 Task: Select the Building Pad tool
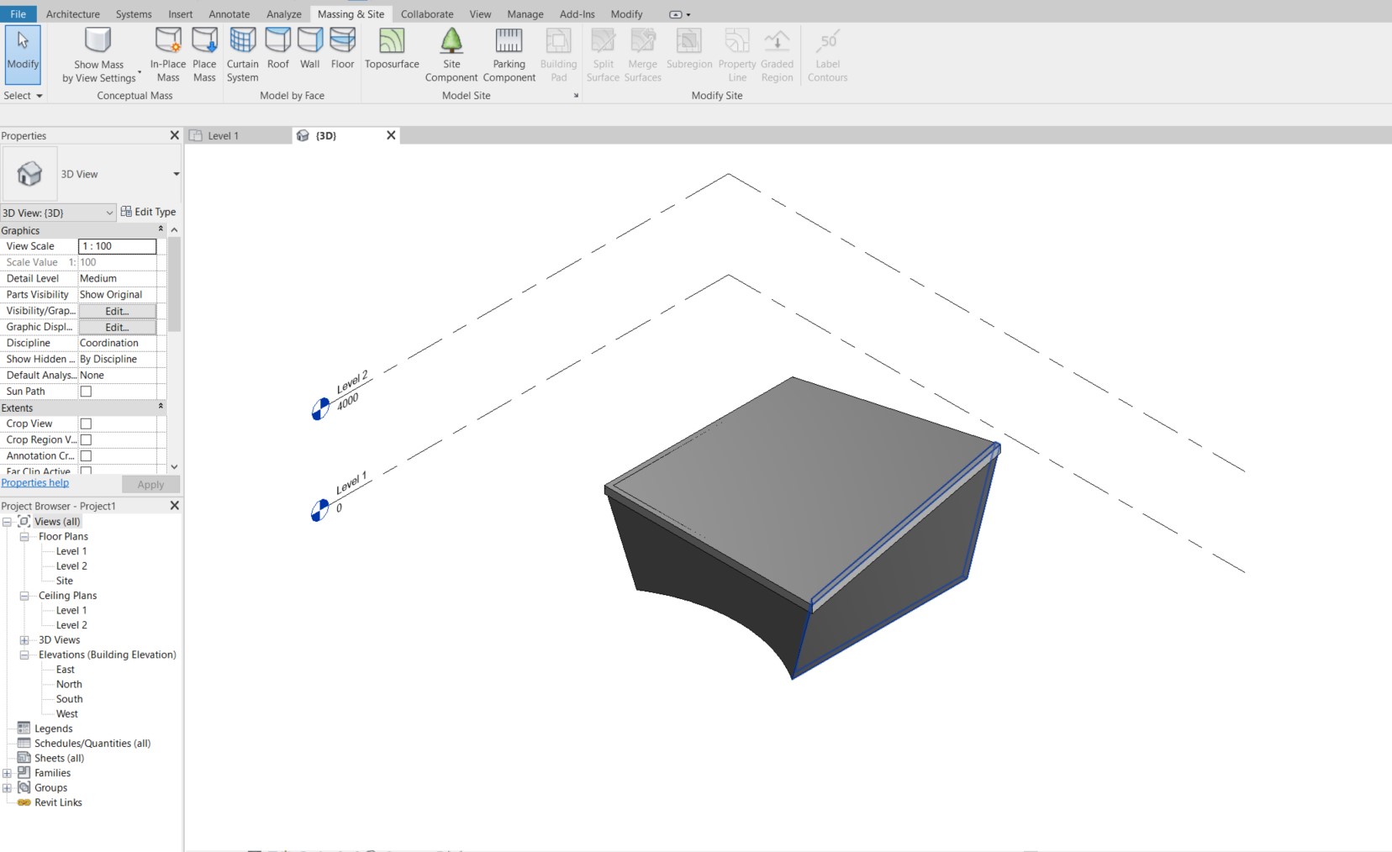(x=557, y=52)
